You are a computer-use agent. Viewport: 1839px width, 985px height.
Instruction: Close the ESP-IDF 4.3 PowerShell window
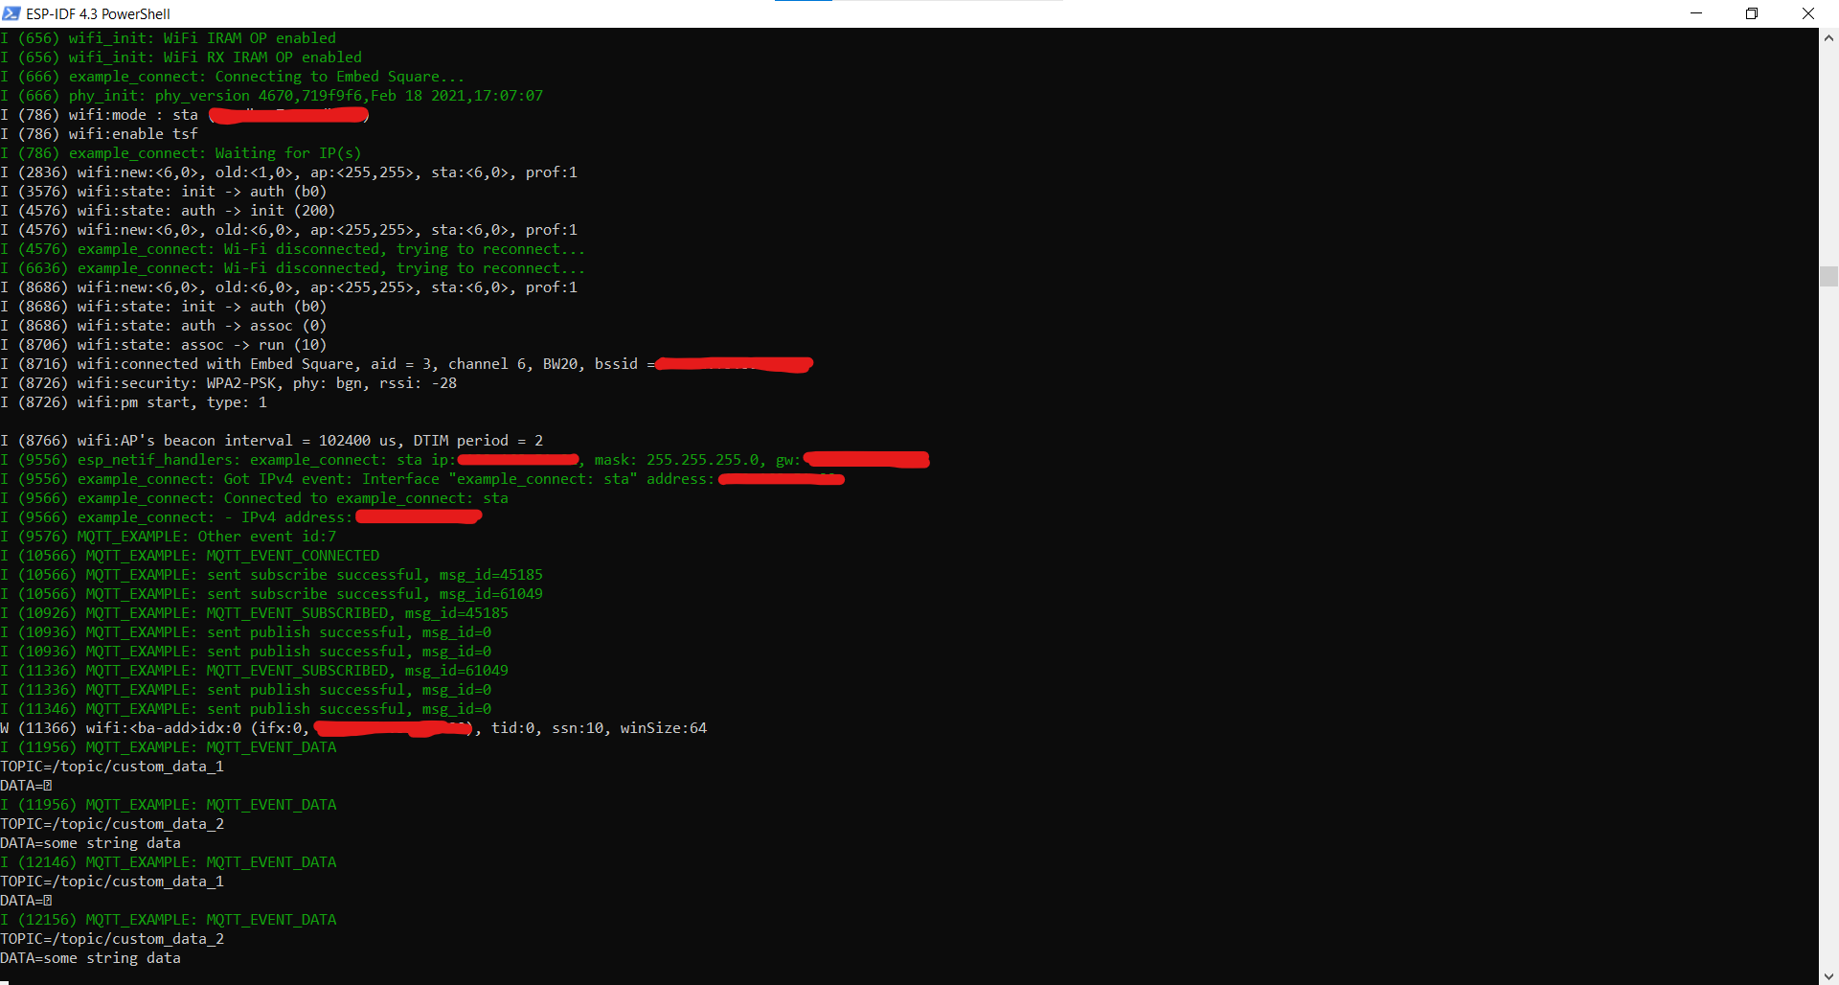(1808, 13)
